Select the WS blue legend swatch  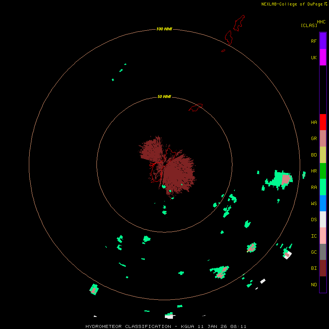click(x=323, y=203)
